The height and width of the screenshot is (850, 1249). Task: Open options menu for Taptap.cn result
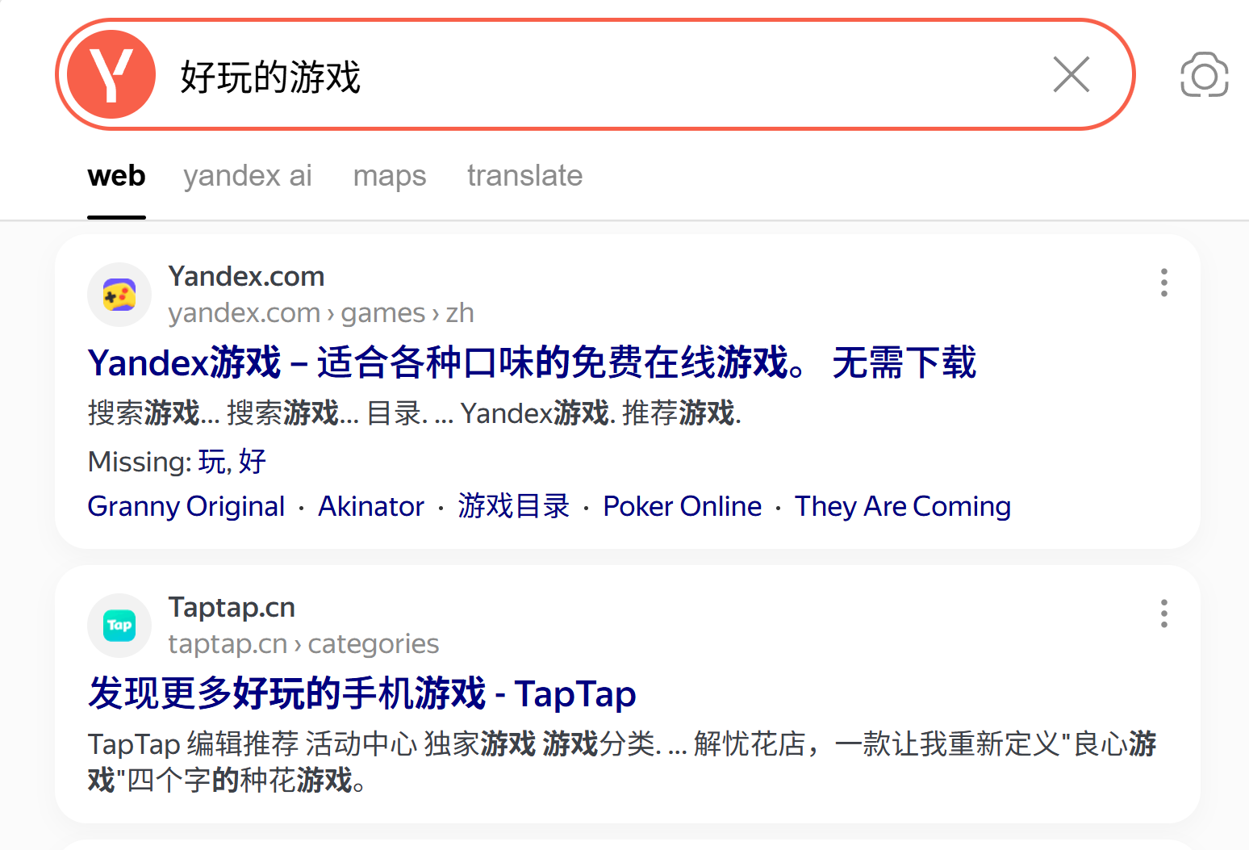1163,613
